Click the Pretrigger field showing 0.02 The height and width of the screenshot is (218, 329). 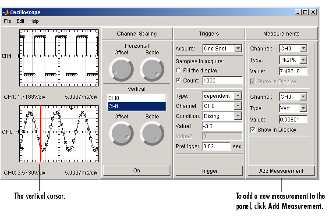click(216, 147)
